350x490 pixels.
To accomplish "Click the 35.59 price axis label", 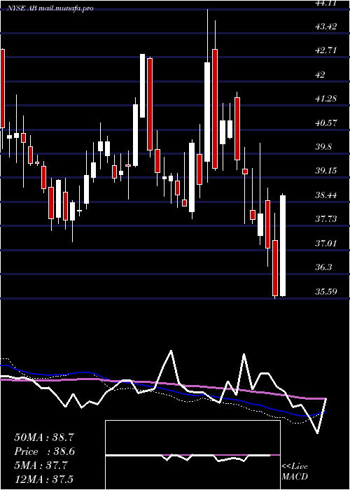I will tap(326, 292).
